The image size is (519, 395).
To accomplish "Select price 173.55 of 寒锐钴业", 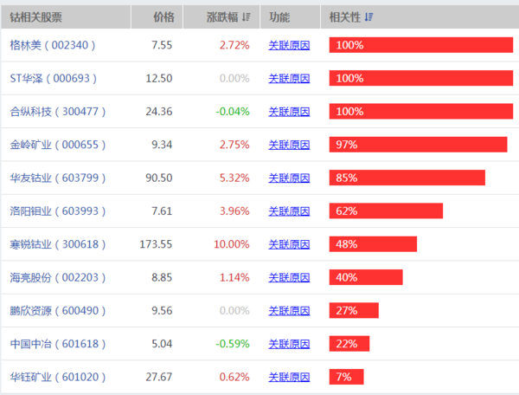I will [x=156, y=244].
